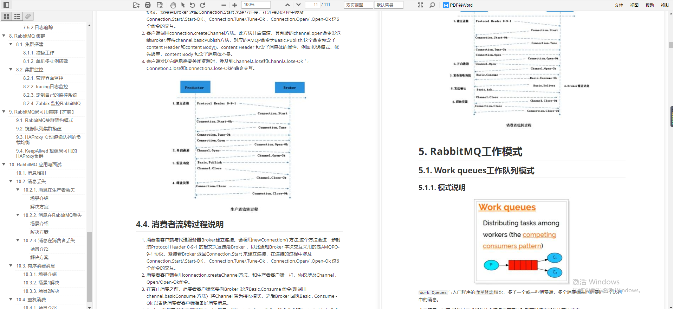Open the search magnifier tool
The width and height of the screenshot is (673, 309).
[432, 5]
